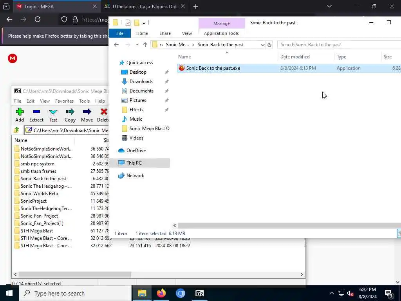Select Documents in the navigation pane
This screenshot has width=401, height=301.
[x=141, y=91]
